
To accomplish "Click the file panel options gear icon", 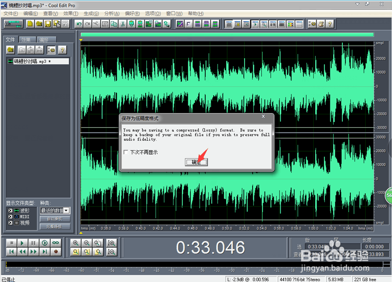I will tap(51, 50).
